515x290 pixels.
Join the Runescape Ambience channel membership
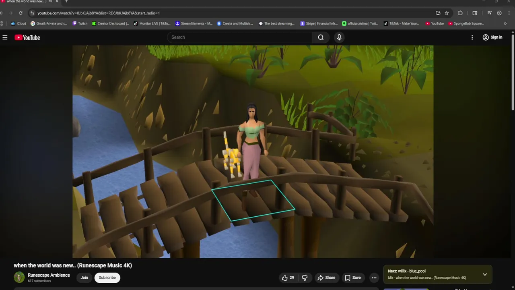(84, 278)
